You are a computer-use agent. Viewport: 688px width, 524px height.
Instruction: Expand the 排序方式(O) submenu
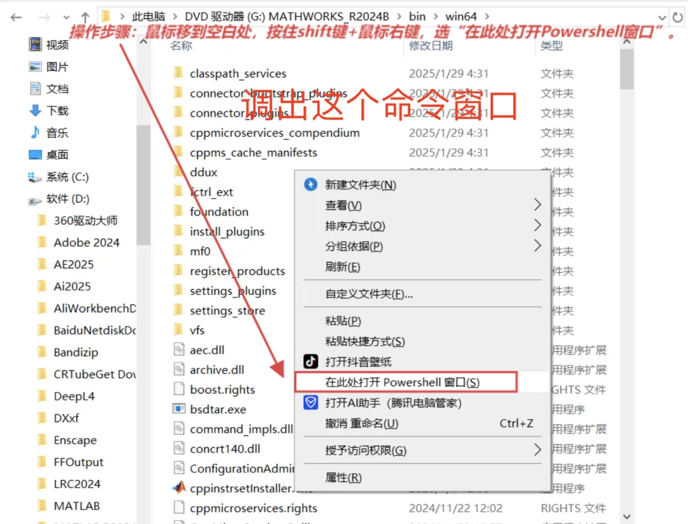(x=422, y=226)
